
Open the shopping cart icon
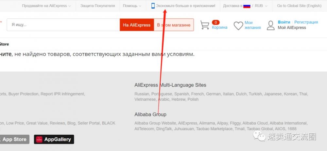pos(205,25)
